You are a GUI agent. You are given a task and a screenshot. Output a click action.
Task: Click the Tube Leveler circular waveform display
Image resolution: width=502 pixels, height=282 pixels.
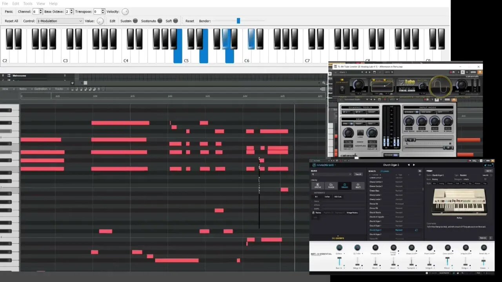(x=440, y=87)
